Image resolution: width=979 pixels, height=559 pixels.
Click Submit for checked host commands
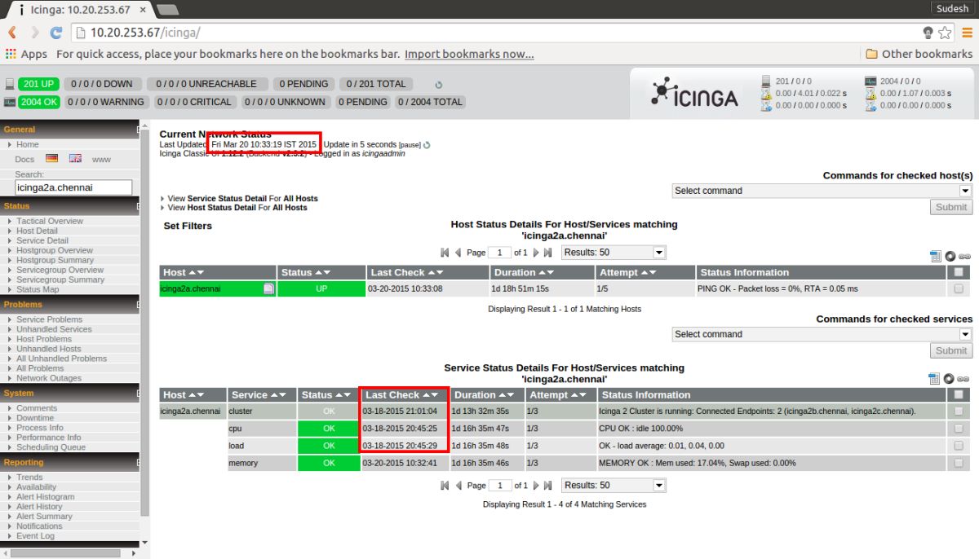pos(951,207)
